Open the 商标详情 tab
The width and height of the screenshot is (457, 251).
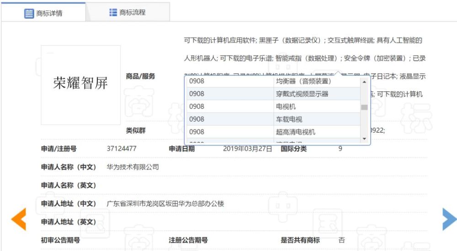[43, 12]
